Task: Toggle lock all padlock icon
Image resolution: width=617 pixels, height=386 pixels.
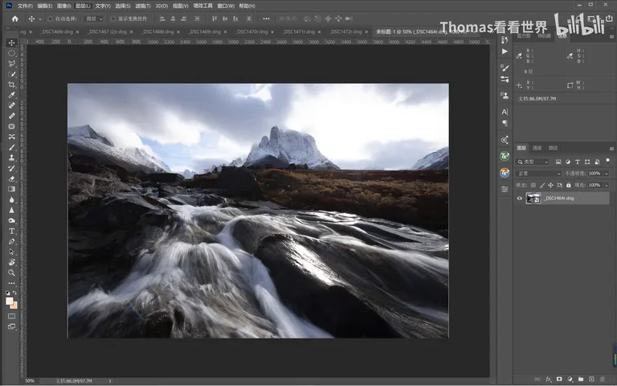Action: tap(569, 185)
